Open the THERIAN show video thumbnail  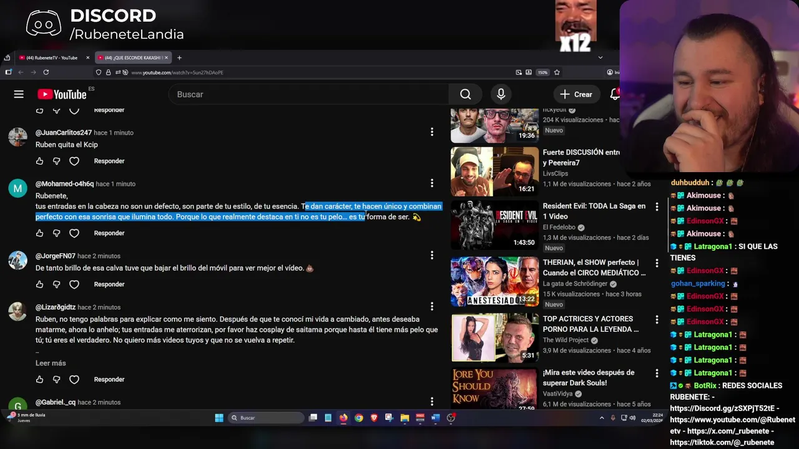pos(494,281)
